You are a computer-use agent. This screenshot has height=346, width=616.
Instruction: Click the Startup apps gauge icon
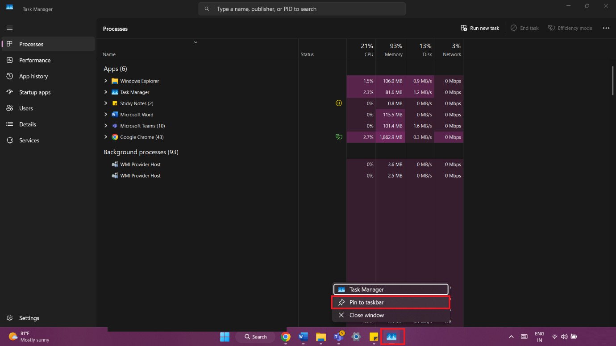click(x=9, y=92)
